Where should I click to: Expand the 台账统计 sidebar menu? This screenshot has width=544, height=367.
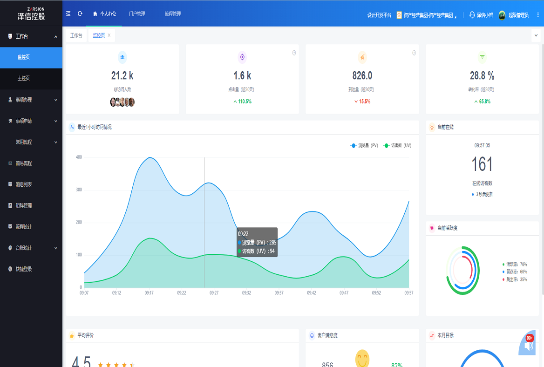[x=31, y=248]
